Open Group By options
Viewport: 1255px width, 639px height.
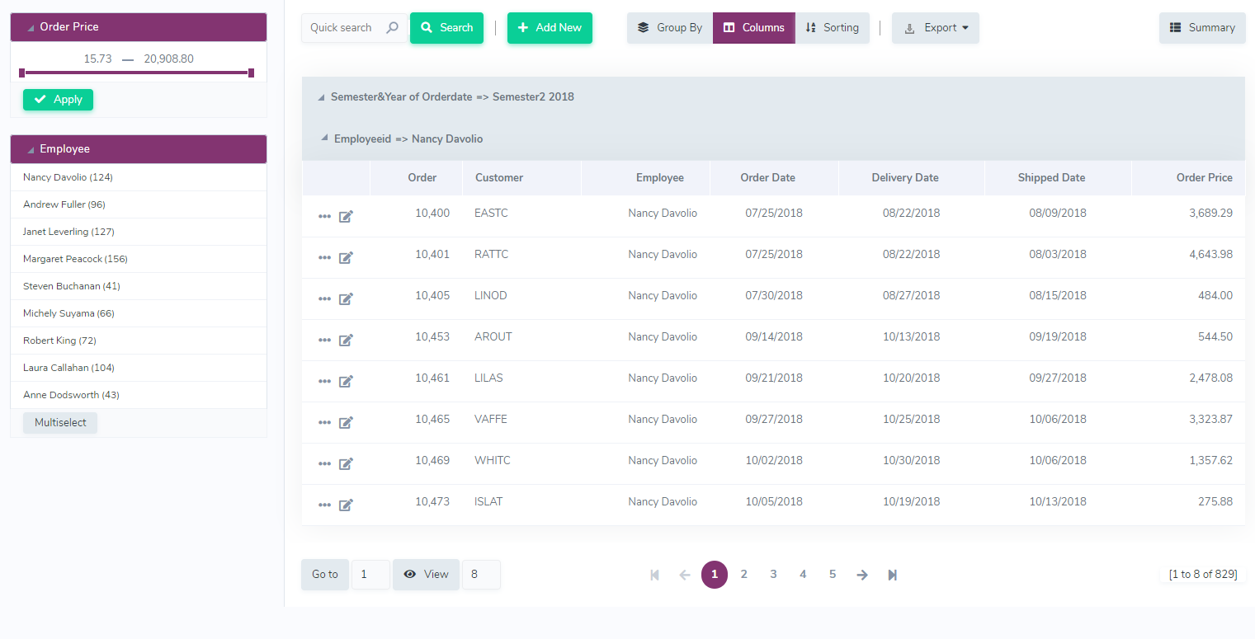click(x=670, y=28)
